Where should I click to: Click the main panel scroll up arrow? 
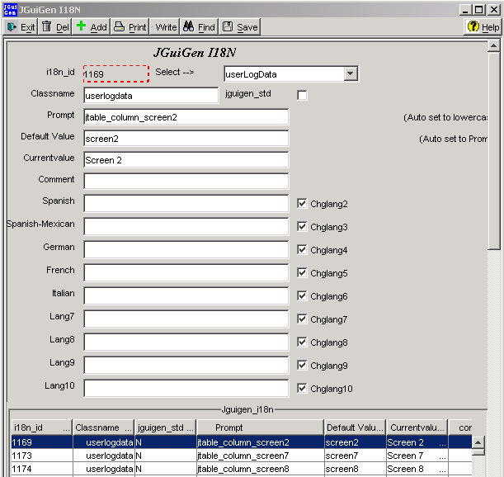(493, 46)
